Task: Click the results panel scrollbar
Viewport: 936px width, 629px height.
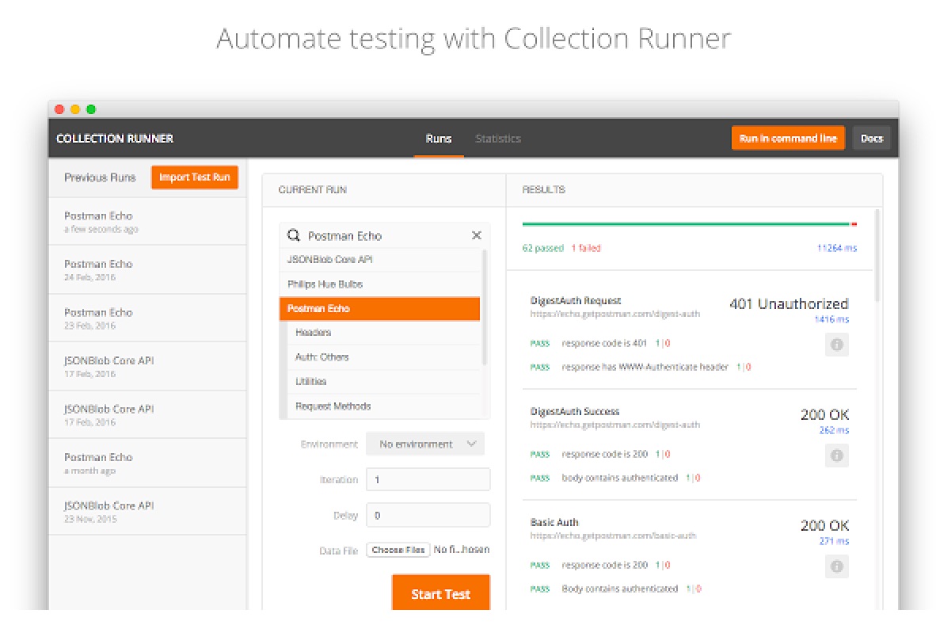Action: click(877, 256)
